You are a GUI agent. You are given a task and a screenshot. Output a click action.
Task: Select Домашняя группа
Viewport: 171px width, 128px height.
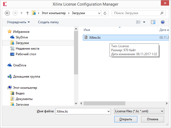(26, 77)
